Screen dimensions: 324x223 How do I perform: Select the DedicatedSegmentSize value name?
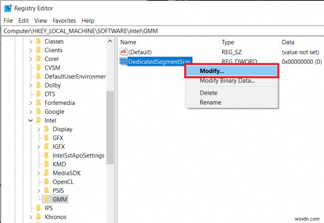tap(160, 62)
